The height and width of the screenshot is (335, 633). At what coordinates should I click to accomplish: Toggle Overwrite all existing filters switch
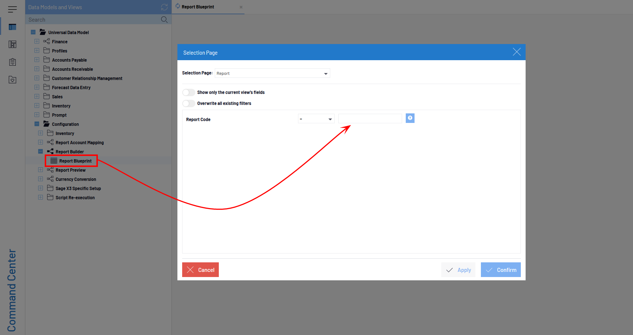(189, 103)
